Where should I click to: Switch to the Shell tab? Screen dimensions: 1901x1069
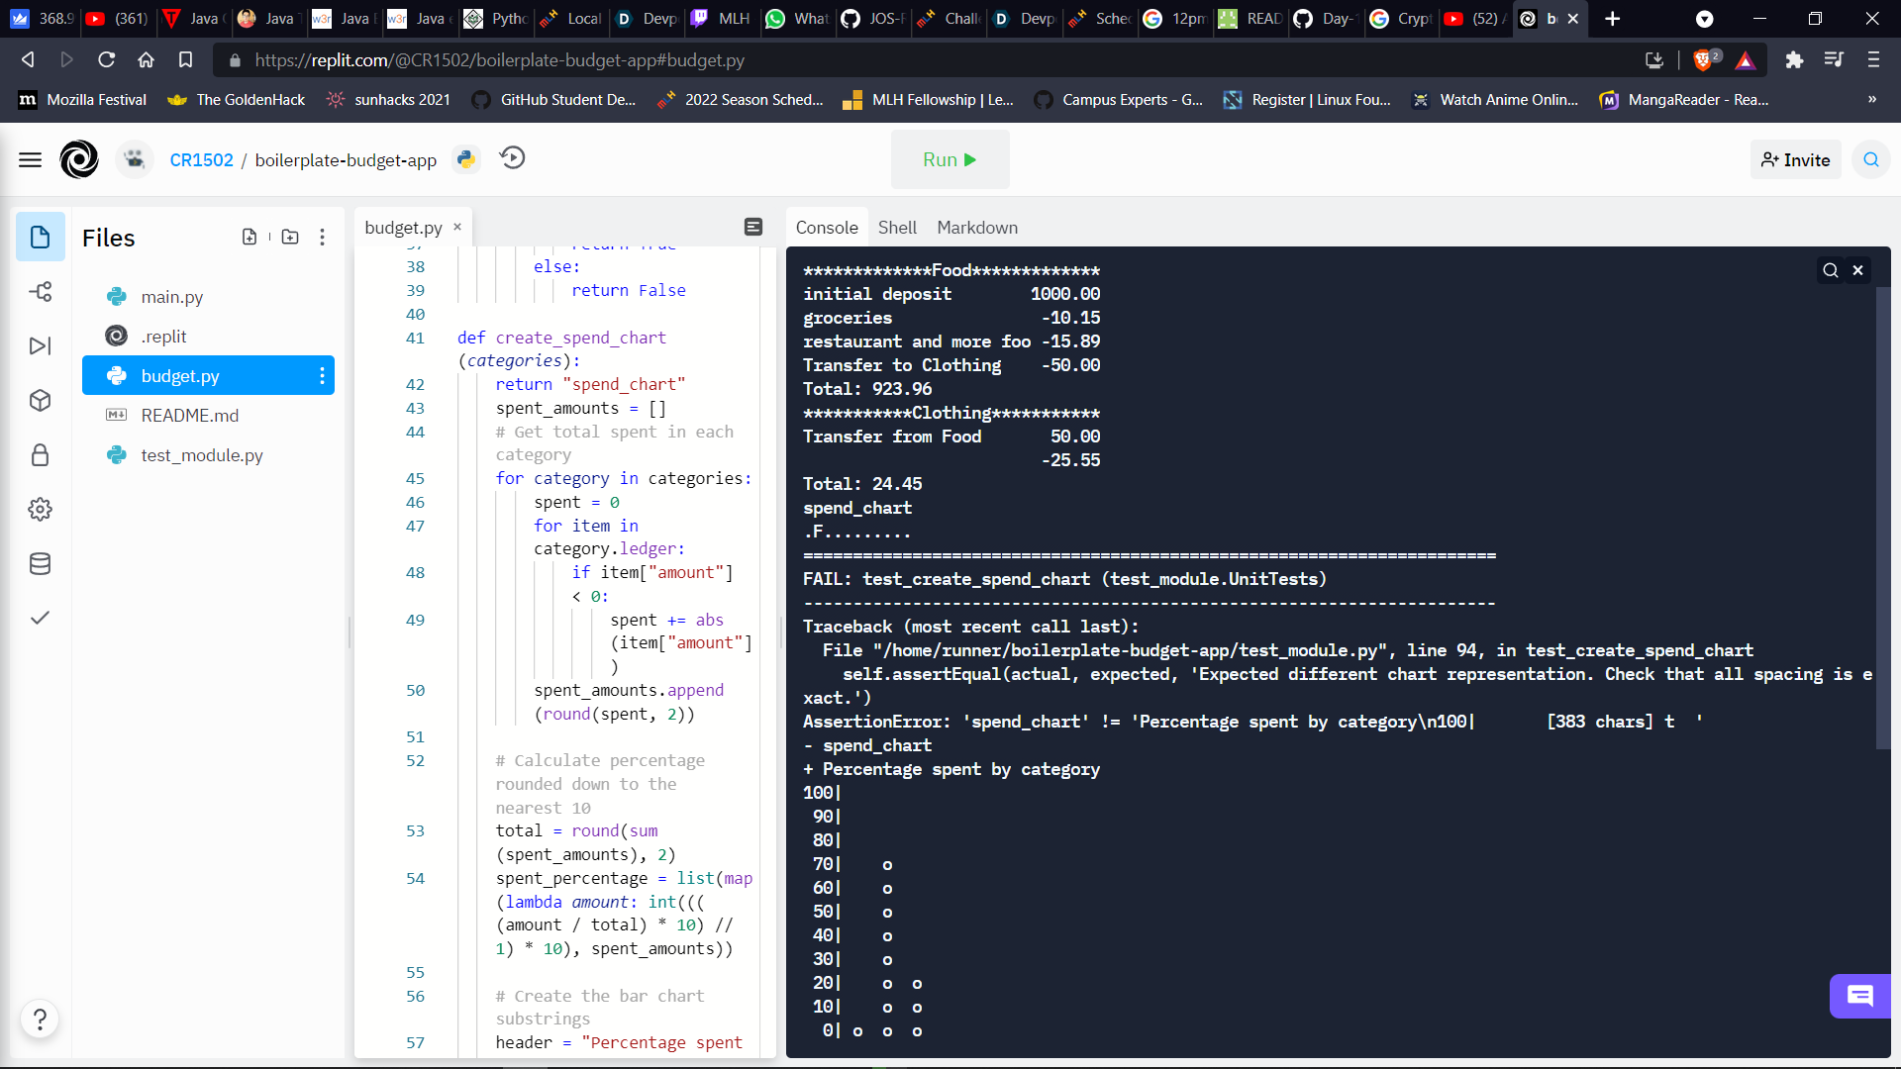[x=897, y=228]
